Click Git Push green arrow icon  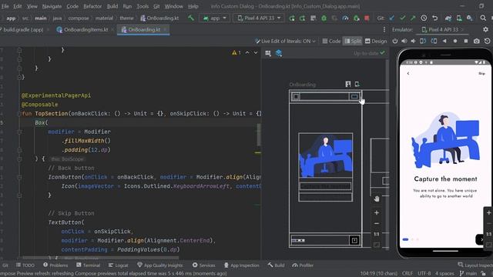pyautogui.click(x=413, y=18)
